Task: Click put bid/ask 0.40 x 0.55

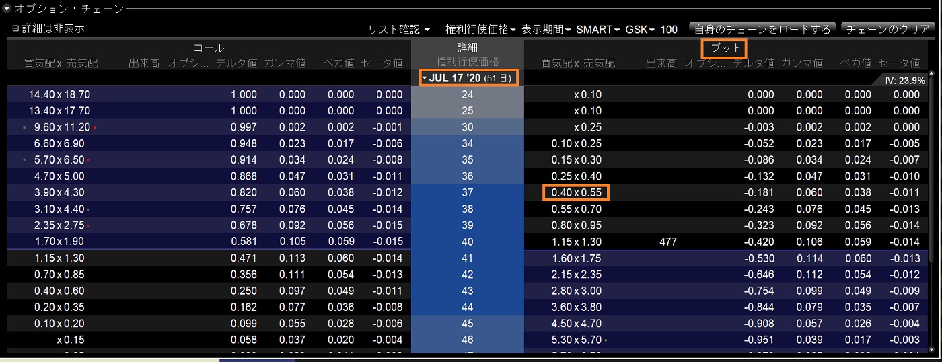Action: point(576,192)
